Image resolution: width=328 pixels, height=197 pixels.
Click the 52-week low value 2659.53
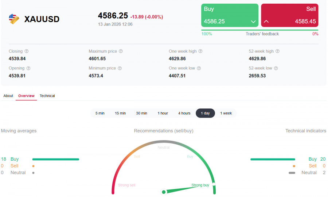[x=257, y=76]
